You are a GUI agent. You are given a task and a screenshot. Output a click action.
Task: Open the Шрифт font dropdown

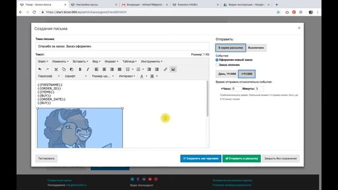(76, 76)
